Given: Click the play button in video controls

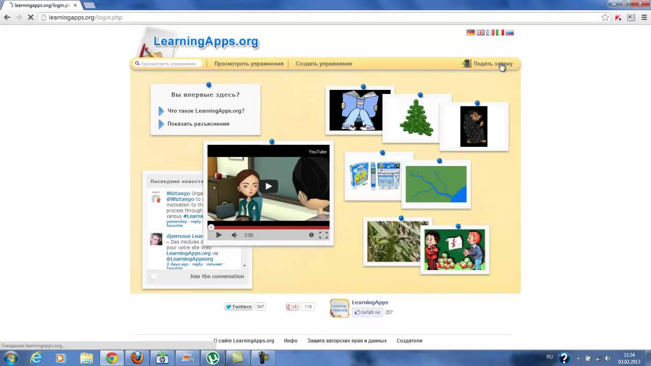Looking at the screenshot, I should click(219, 235).
